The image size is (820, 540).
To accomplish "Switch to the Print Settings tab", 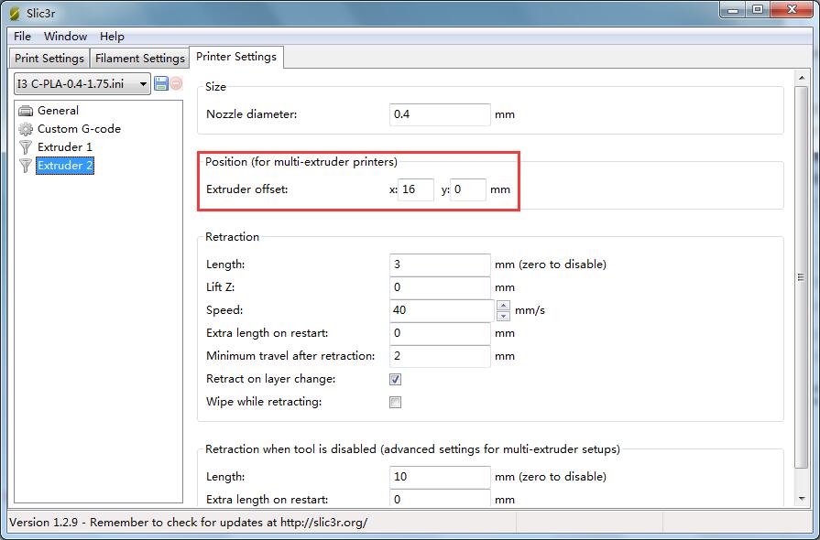I will click(49, 58).
